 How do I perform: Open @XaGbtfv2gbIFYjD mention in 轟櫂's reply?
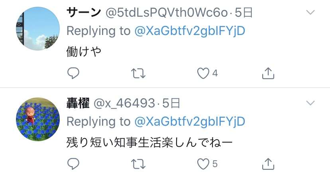pos(190,122)
